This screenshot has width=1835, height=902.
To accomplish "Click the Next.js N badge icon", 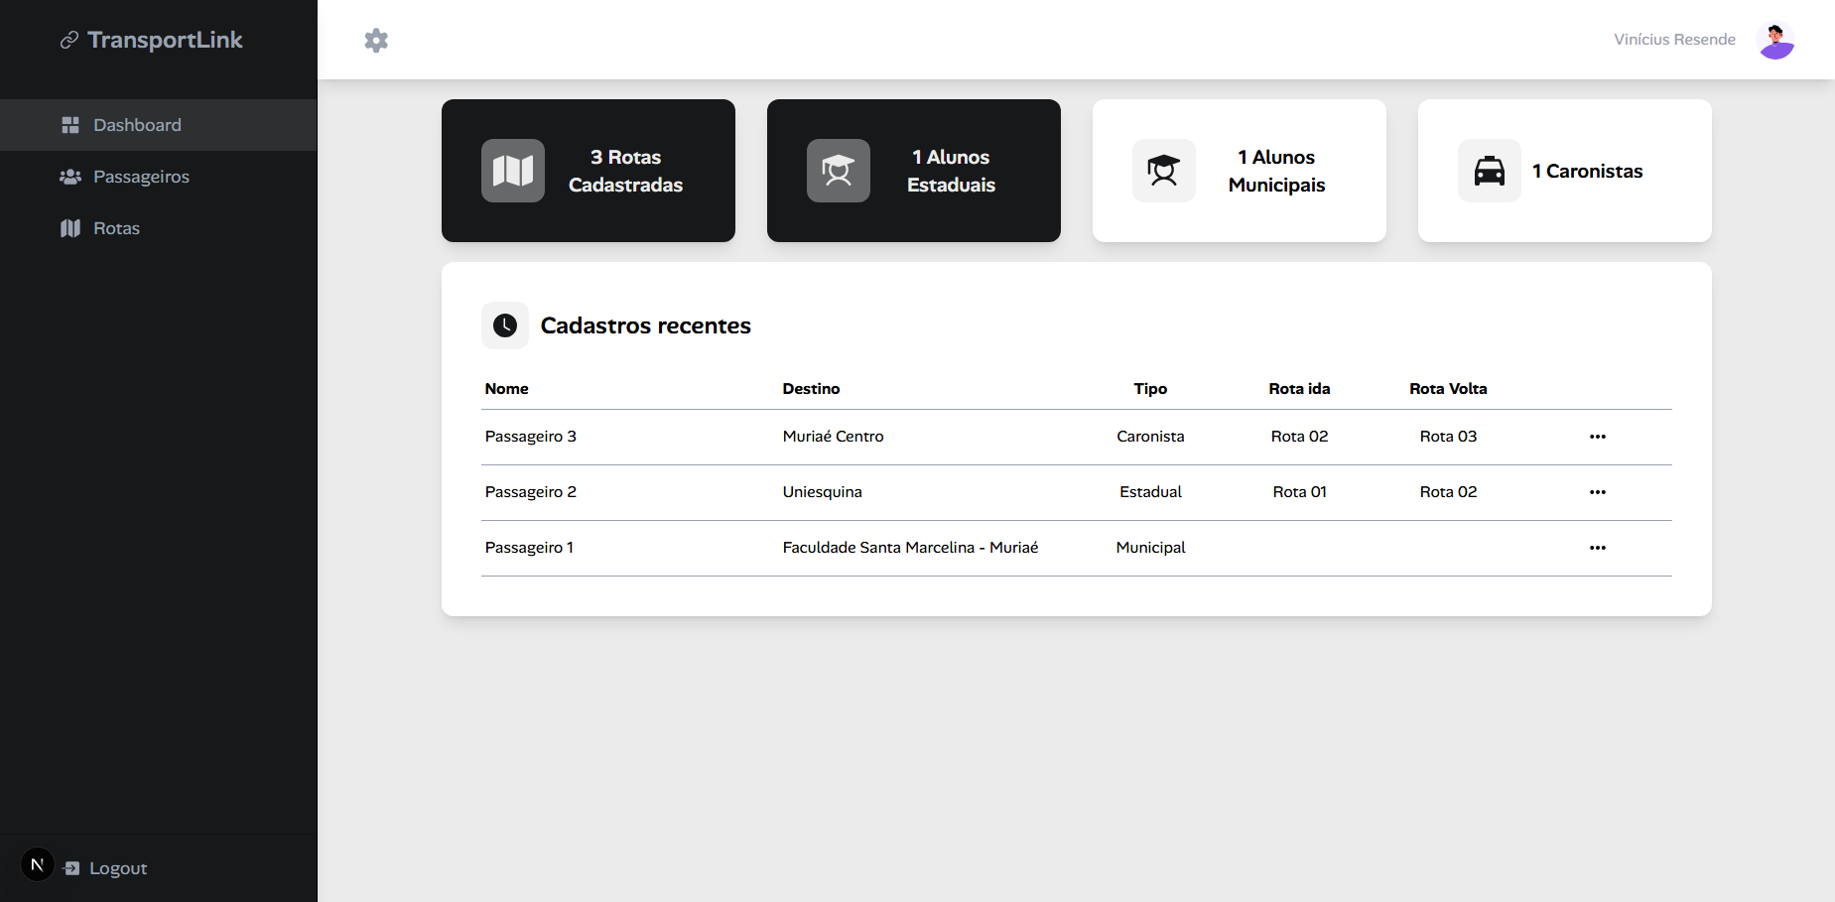I will click(x=38, y=864).
